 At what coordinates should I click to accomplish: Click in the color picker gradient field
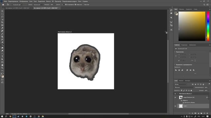point(192,26)
